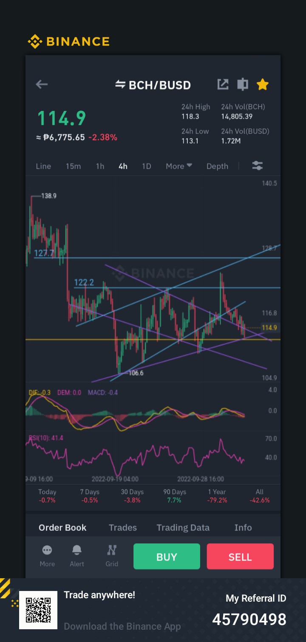Open the share chart icon
This screenshot has width=306, height=642.
[223, 84]
